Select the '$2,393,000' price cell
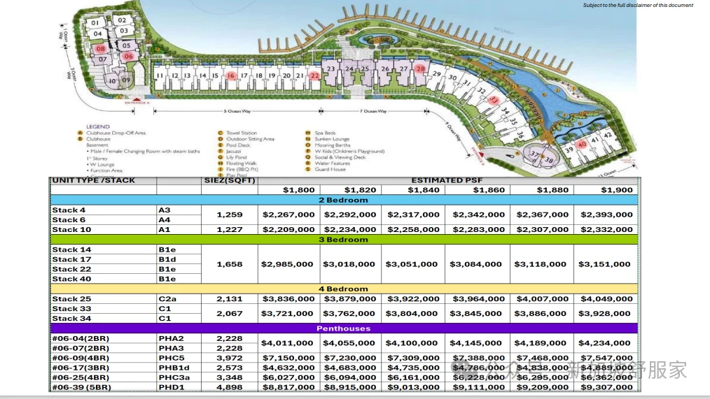The width and height of the screenshot is (710, 399). click(607, 215)
